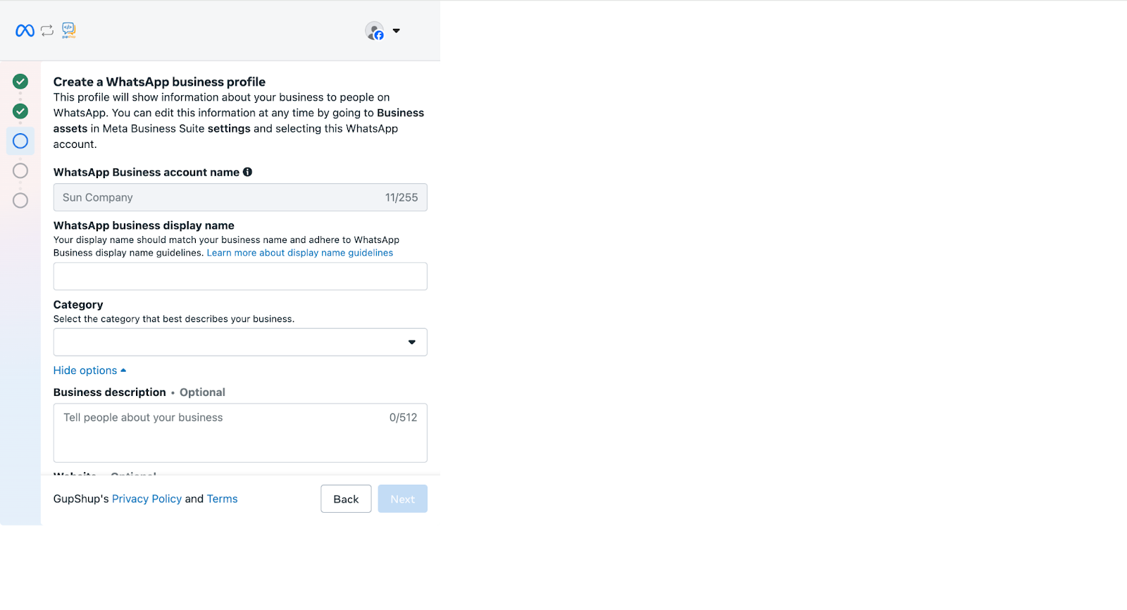Click the Meta logo icon
Image resolution: width=1127 pixels, height=610 pixels.
pos(25,30)
